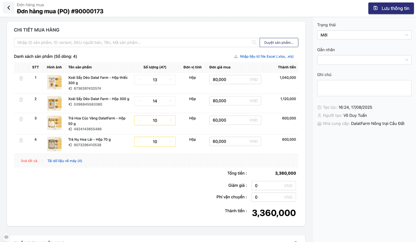
Task: Open the Trạng thái dropdown
Action: pyautogui.click(x=364, y=35)
